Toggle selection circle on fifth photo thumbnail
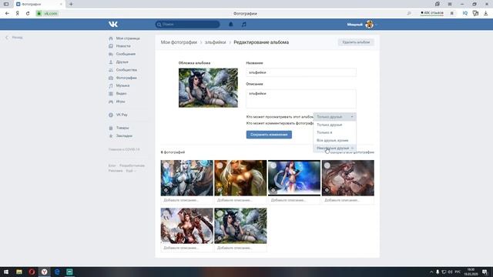The height and width of the screenshot is (277, 493). point(166,213)
